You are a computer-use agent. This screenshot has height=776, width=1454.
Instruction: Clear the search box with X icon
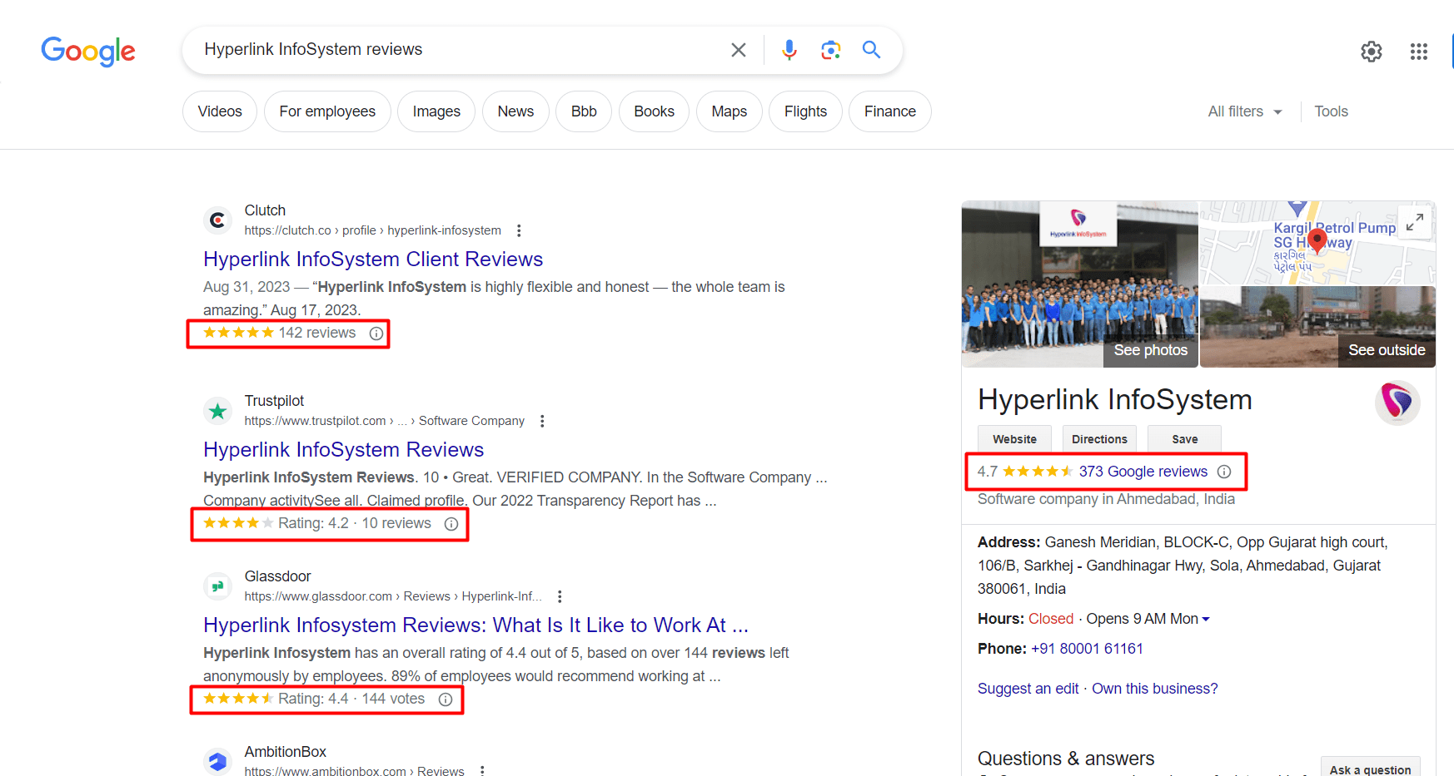pyautogui.click(x=739, y=50)
